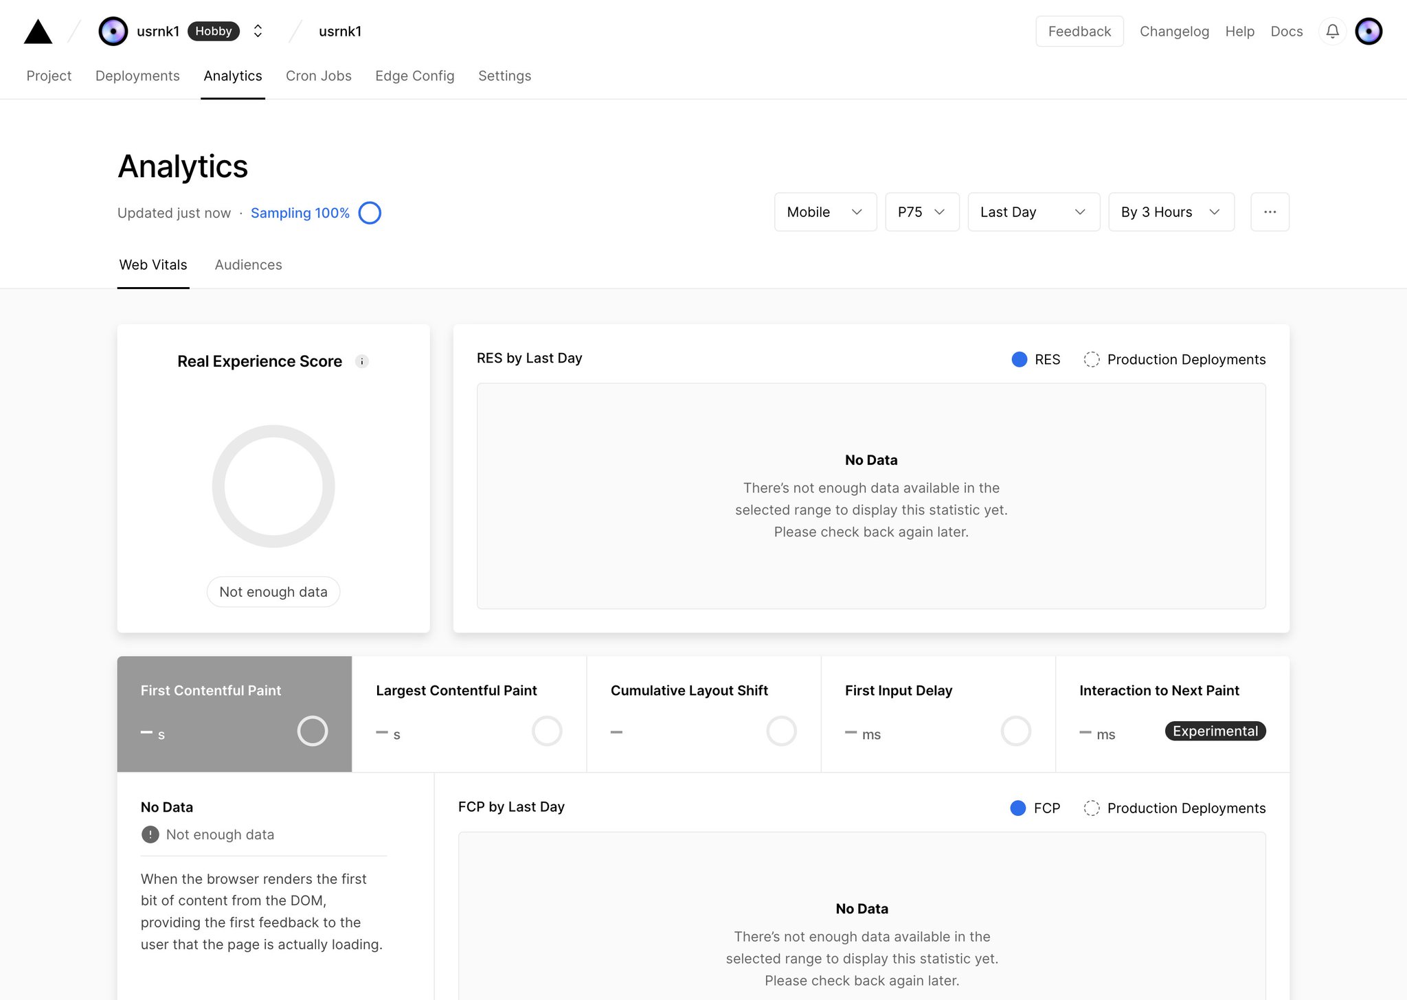Open the Mobile device dropdown

click(x=824, y=212)
